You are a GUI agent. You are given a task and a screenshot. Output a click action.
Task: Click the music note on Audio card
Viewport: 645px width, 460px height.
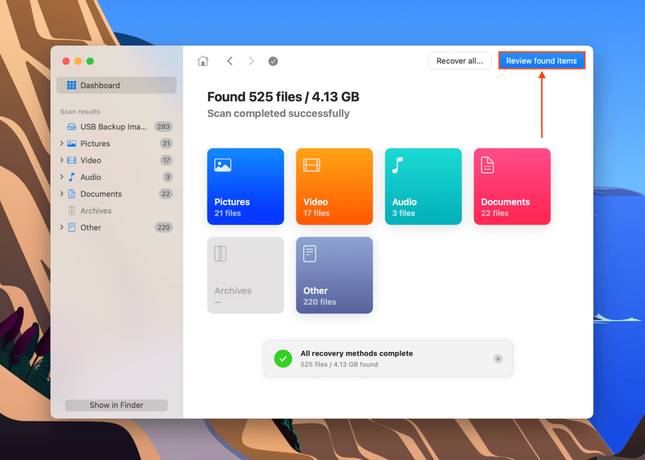(x=397, y=165)
